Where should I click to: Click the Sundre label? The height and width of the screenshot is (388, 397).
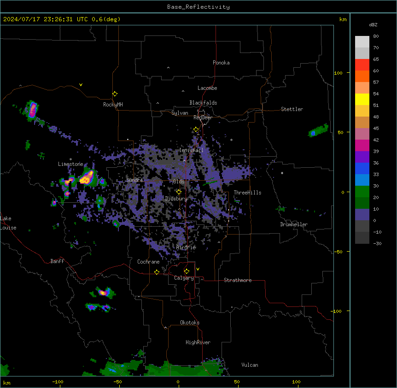[134, 180]
